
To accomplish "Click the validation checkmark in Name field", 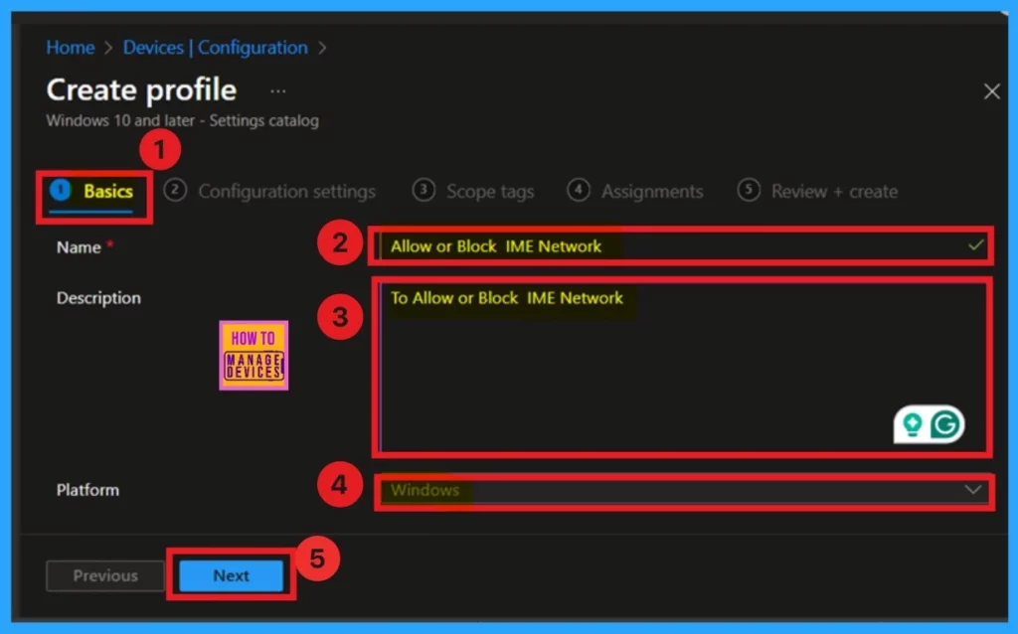I will (975, 245).
